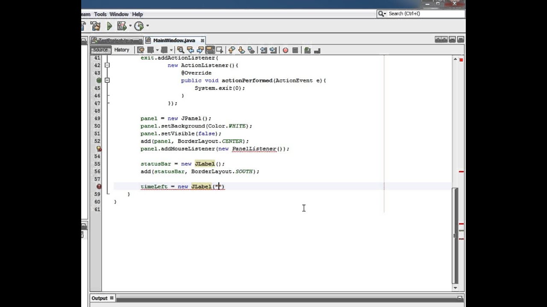Click the hint lightbulb icon at line 53

[x=99, y=149]
